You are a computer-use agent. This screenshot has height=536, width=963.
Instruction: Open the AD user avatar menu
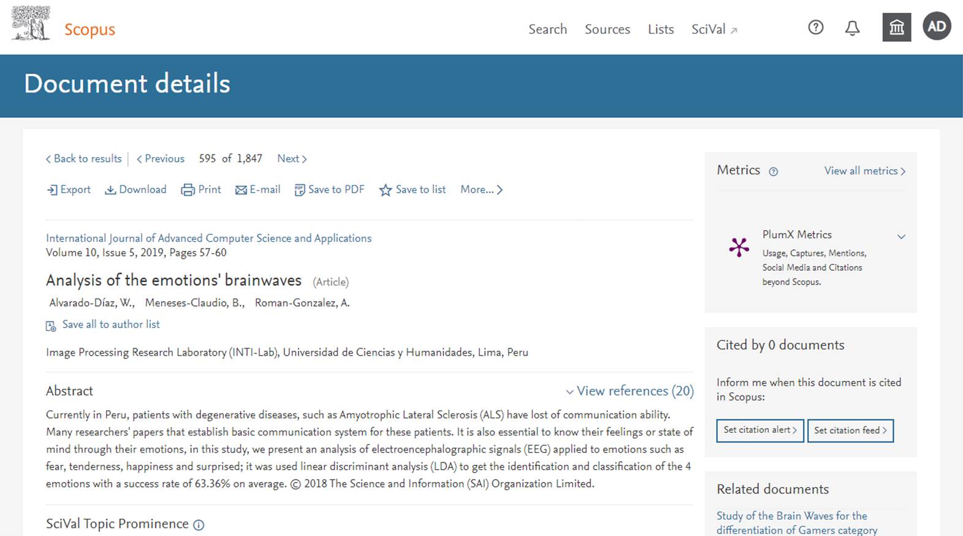pyautogui.click(x=937, y=26)
